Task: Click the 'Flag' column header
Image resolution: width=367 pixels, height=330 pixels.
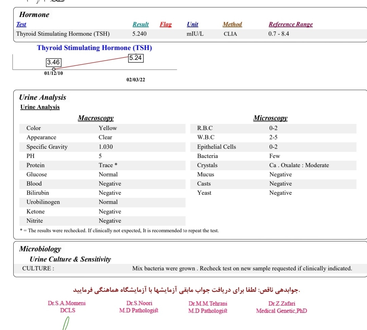Action: tap(166, 25)
